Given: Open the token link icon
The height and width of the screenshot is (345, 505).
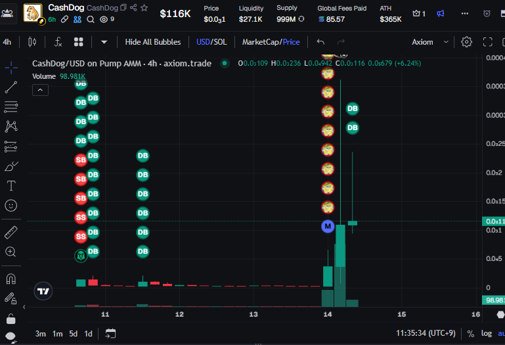Looking at the screenshot, I should point(64,19).
